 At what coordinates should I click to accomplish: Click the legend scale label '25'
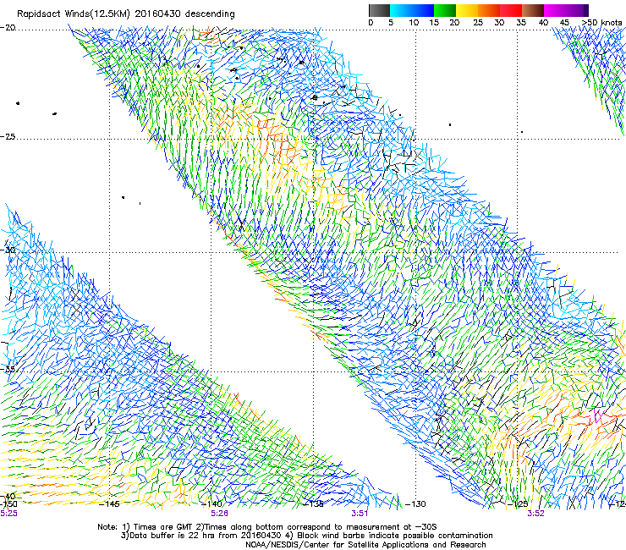point(478,23)
